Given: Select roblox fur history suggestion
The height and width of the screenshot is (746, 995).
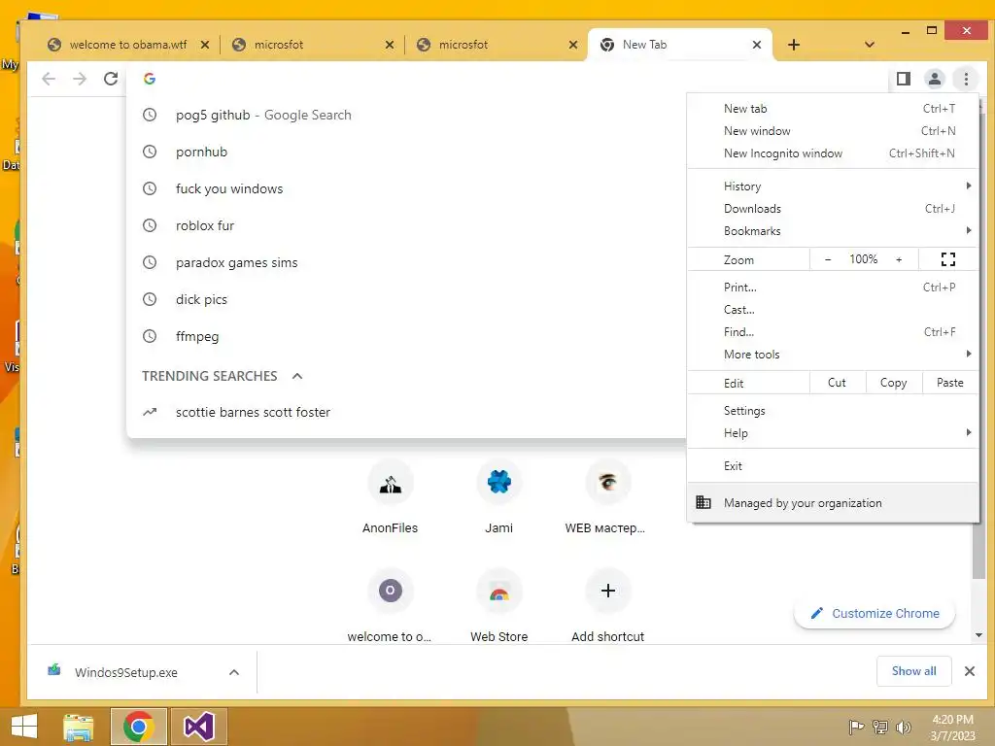Looking at the screenshot, I should point(406,225).
